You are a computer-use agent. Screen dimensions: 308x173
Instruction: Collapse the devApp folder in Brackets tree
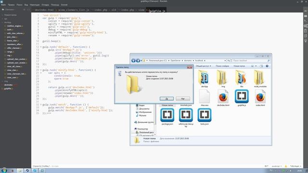tap(8, 23)
